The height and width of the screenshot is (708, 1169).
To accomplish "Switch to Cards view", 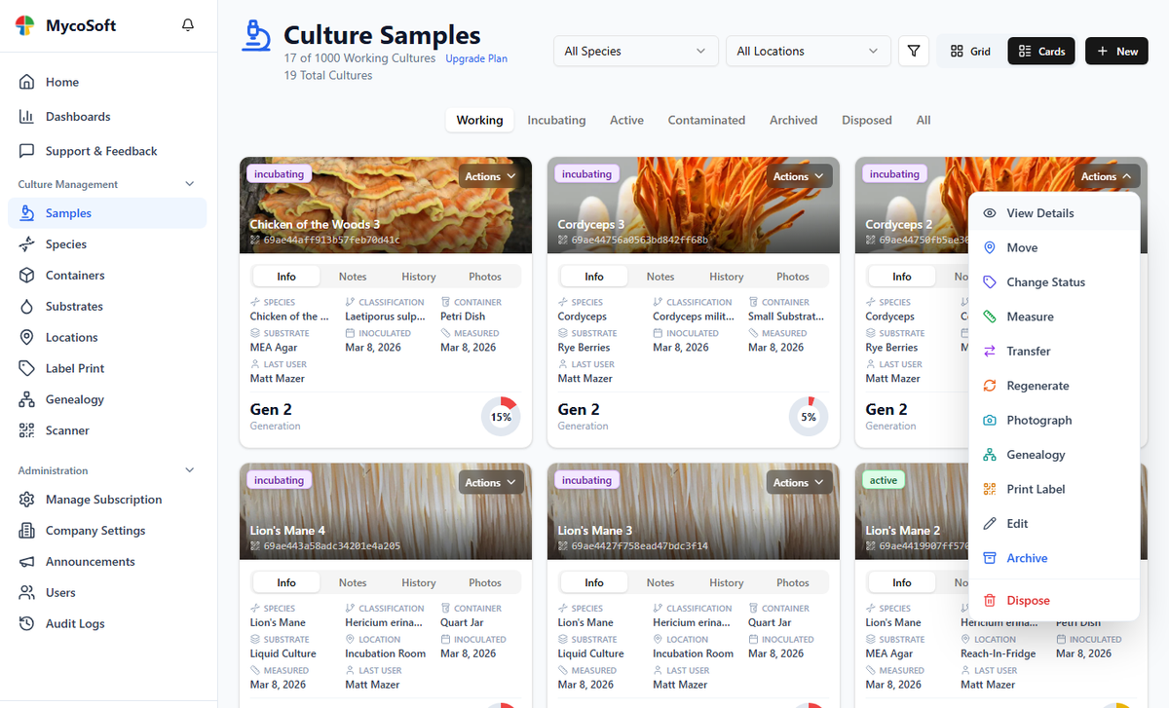I will [1040, 51].
